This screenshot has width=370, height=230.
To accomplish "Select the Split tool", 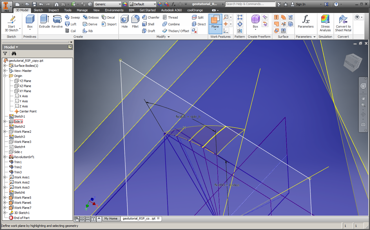I will click(x=198, y=17).
